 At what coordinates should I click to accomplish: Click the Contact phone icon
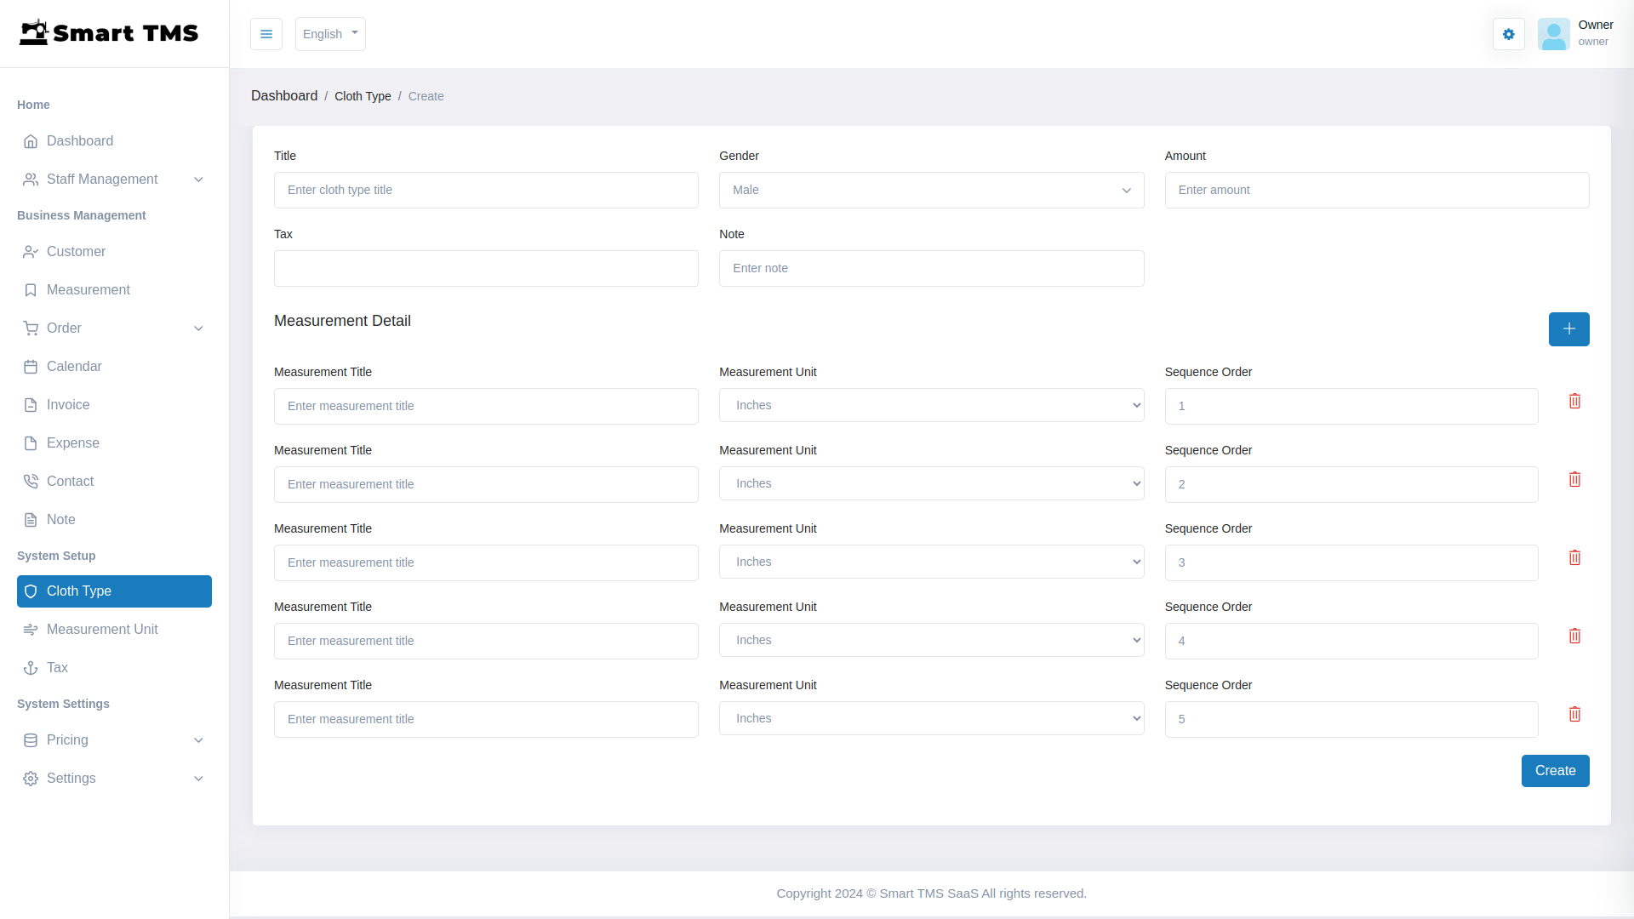click(x=31, y=481)
